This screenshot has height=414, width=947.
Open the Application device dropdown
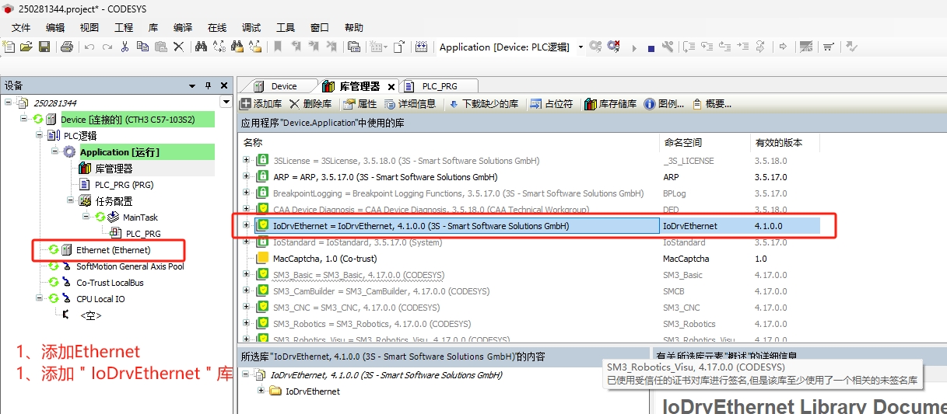[581, 47]
